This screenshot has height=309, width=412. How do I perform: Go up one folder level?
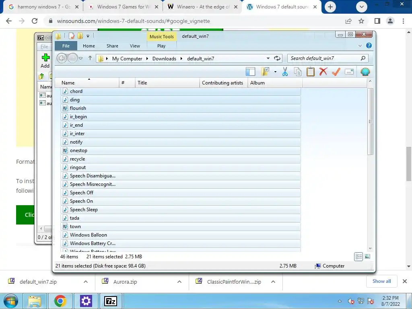coord(90,58)
